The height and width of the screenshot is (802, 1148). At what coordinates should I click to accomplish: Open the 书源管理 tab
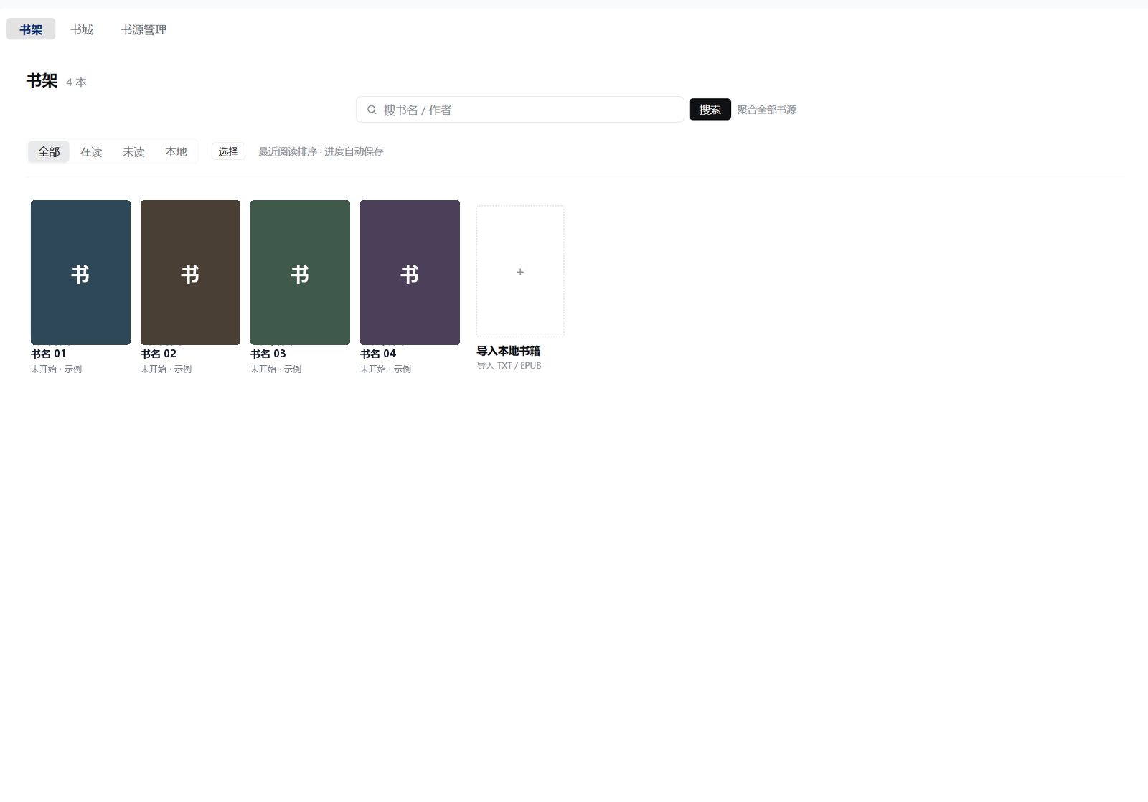point(143,29)
